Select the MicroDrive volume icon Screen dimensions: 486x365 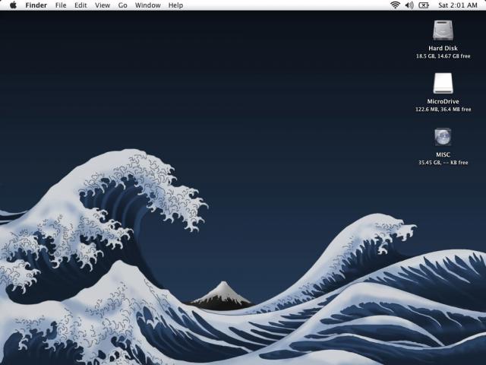coord(443,83)
